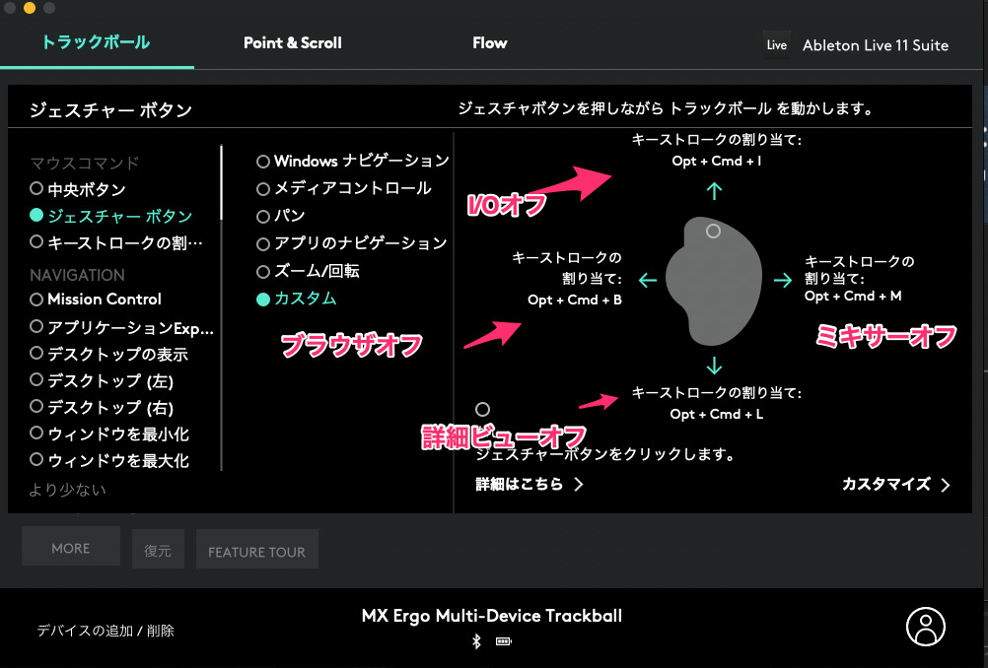Select the 中央ボタン radio option
The width and height of the screenshot is (988, 668).
tap(37, 188)
